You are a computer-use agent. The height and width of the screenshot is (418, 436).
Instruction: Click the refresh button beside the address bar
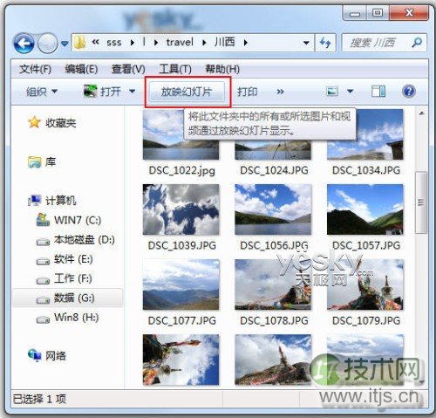pyautogui.click(x=325, y=43)
